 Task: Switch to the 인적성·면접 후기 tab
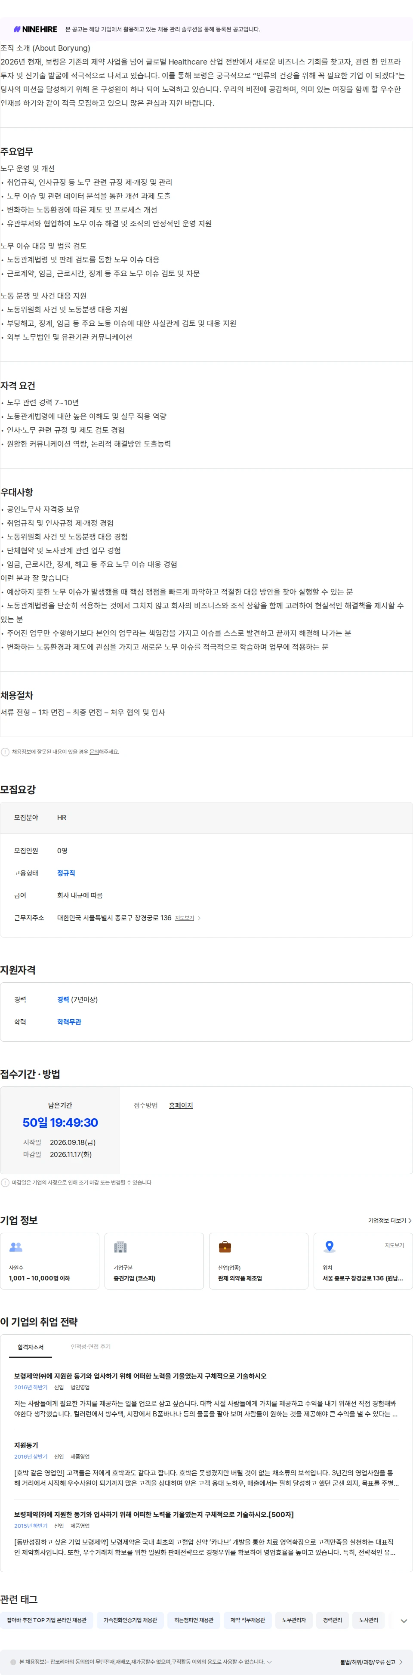pos(91,1347)
